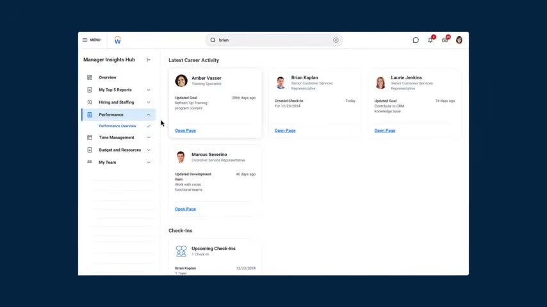Image resolution: width=547 pixels, height=307 pixels.
Task: Click the search magnifier icon
Action: pyautogui.click(x=213, y=40)
